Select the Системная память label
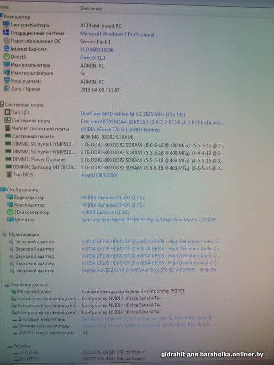 (x=33, y=136)
